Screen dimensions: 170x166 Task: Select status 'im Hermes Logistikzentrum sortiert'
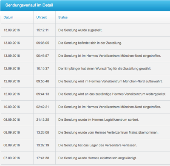pos(99,120)
